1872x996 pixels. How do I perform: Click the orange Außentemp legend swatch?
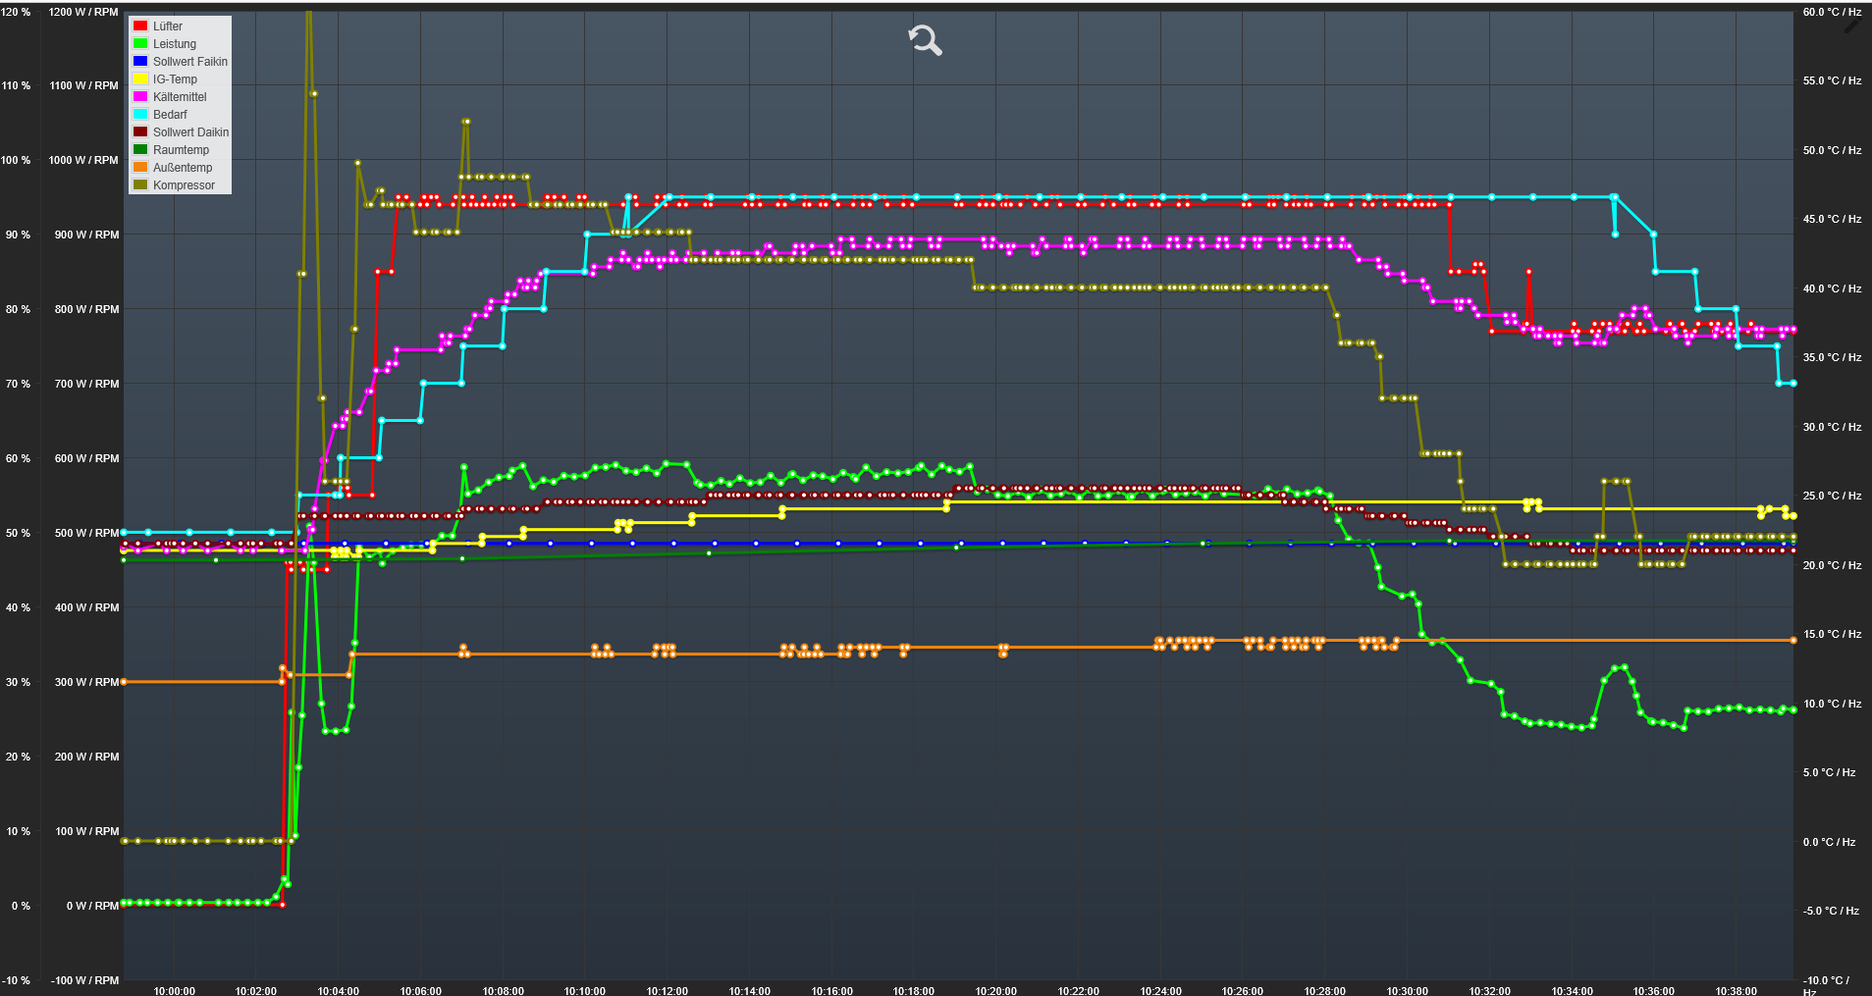[140, 168]
